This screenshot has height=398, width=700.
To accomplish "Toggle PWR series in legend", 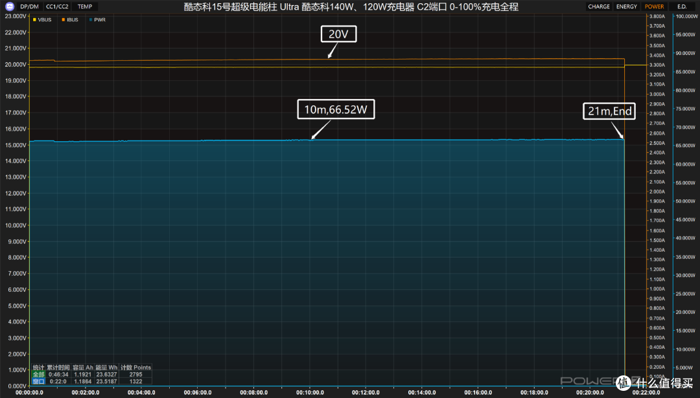I will tap(97, 19).
